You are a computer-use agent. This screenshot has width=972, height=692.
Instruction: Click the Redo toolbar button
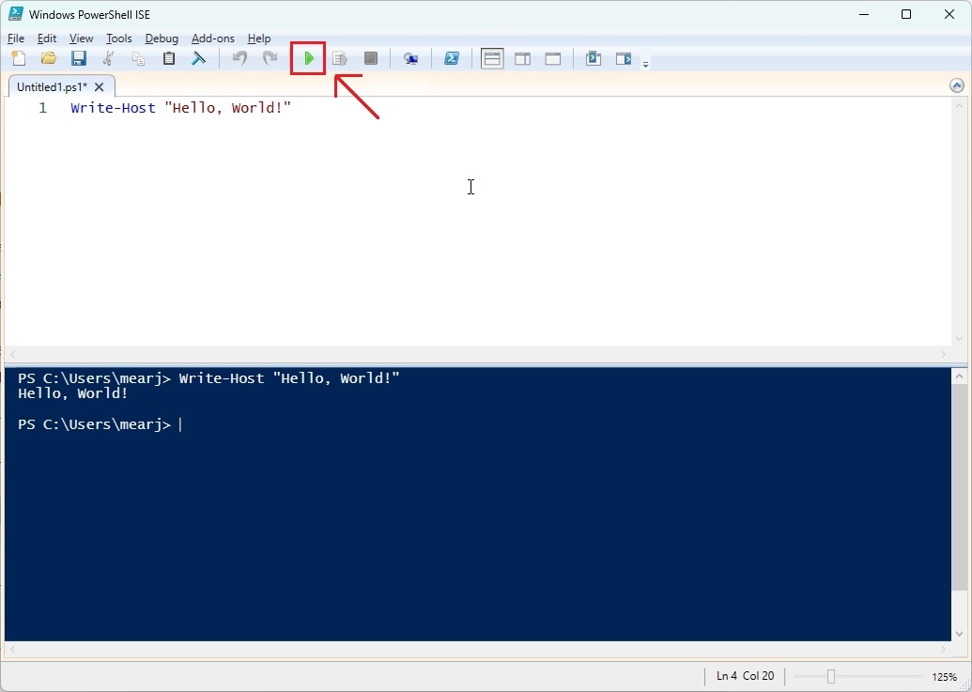(x=270, y=57)
